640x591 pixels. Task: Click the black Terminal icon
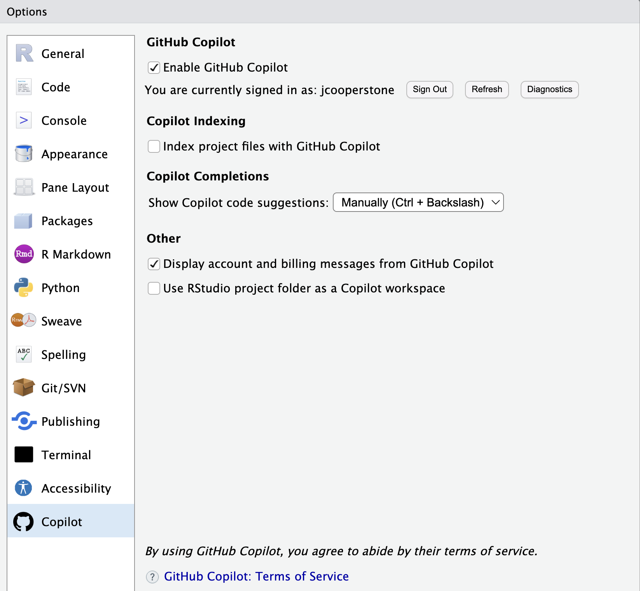[x=24, y=455]
